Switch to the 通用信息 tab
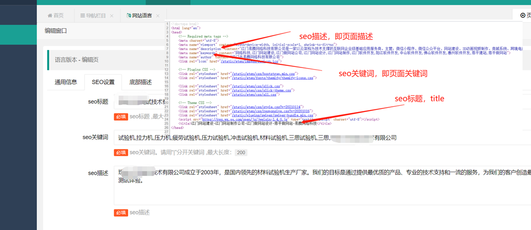Image resolution: width=531 pixels, height=230 pixels. pyautogui.click(x=66, y=82)
